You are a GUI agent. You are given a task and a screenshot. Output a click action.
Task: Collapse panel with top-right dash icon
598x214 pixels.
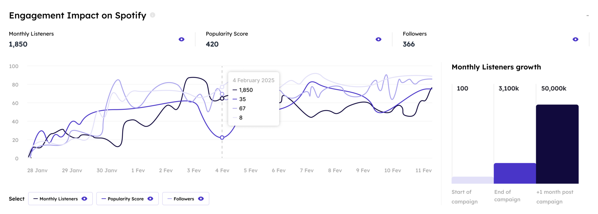pos(587,15)
